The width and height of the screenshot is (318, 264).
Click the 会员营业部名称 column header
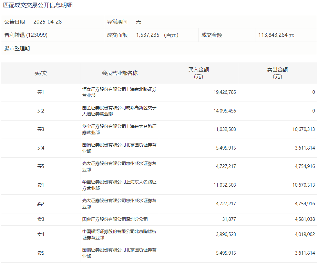[119, 73]
